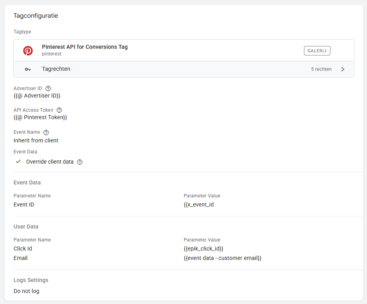
Task: Click the {{@ Advertiser ID}} value
Action: [37, 96]
